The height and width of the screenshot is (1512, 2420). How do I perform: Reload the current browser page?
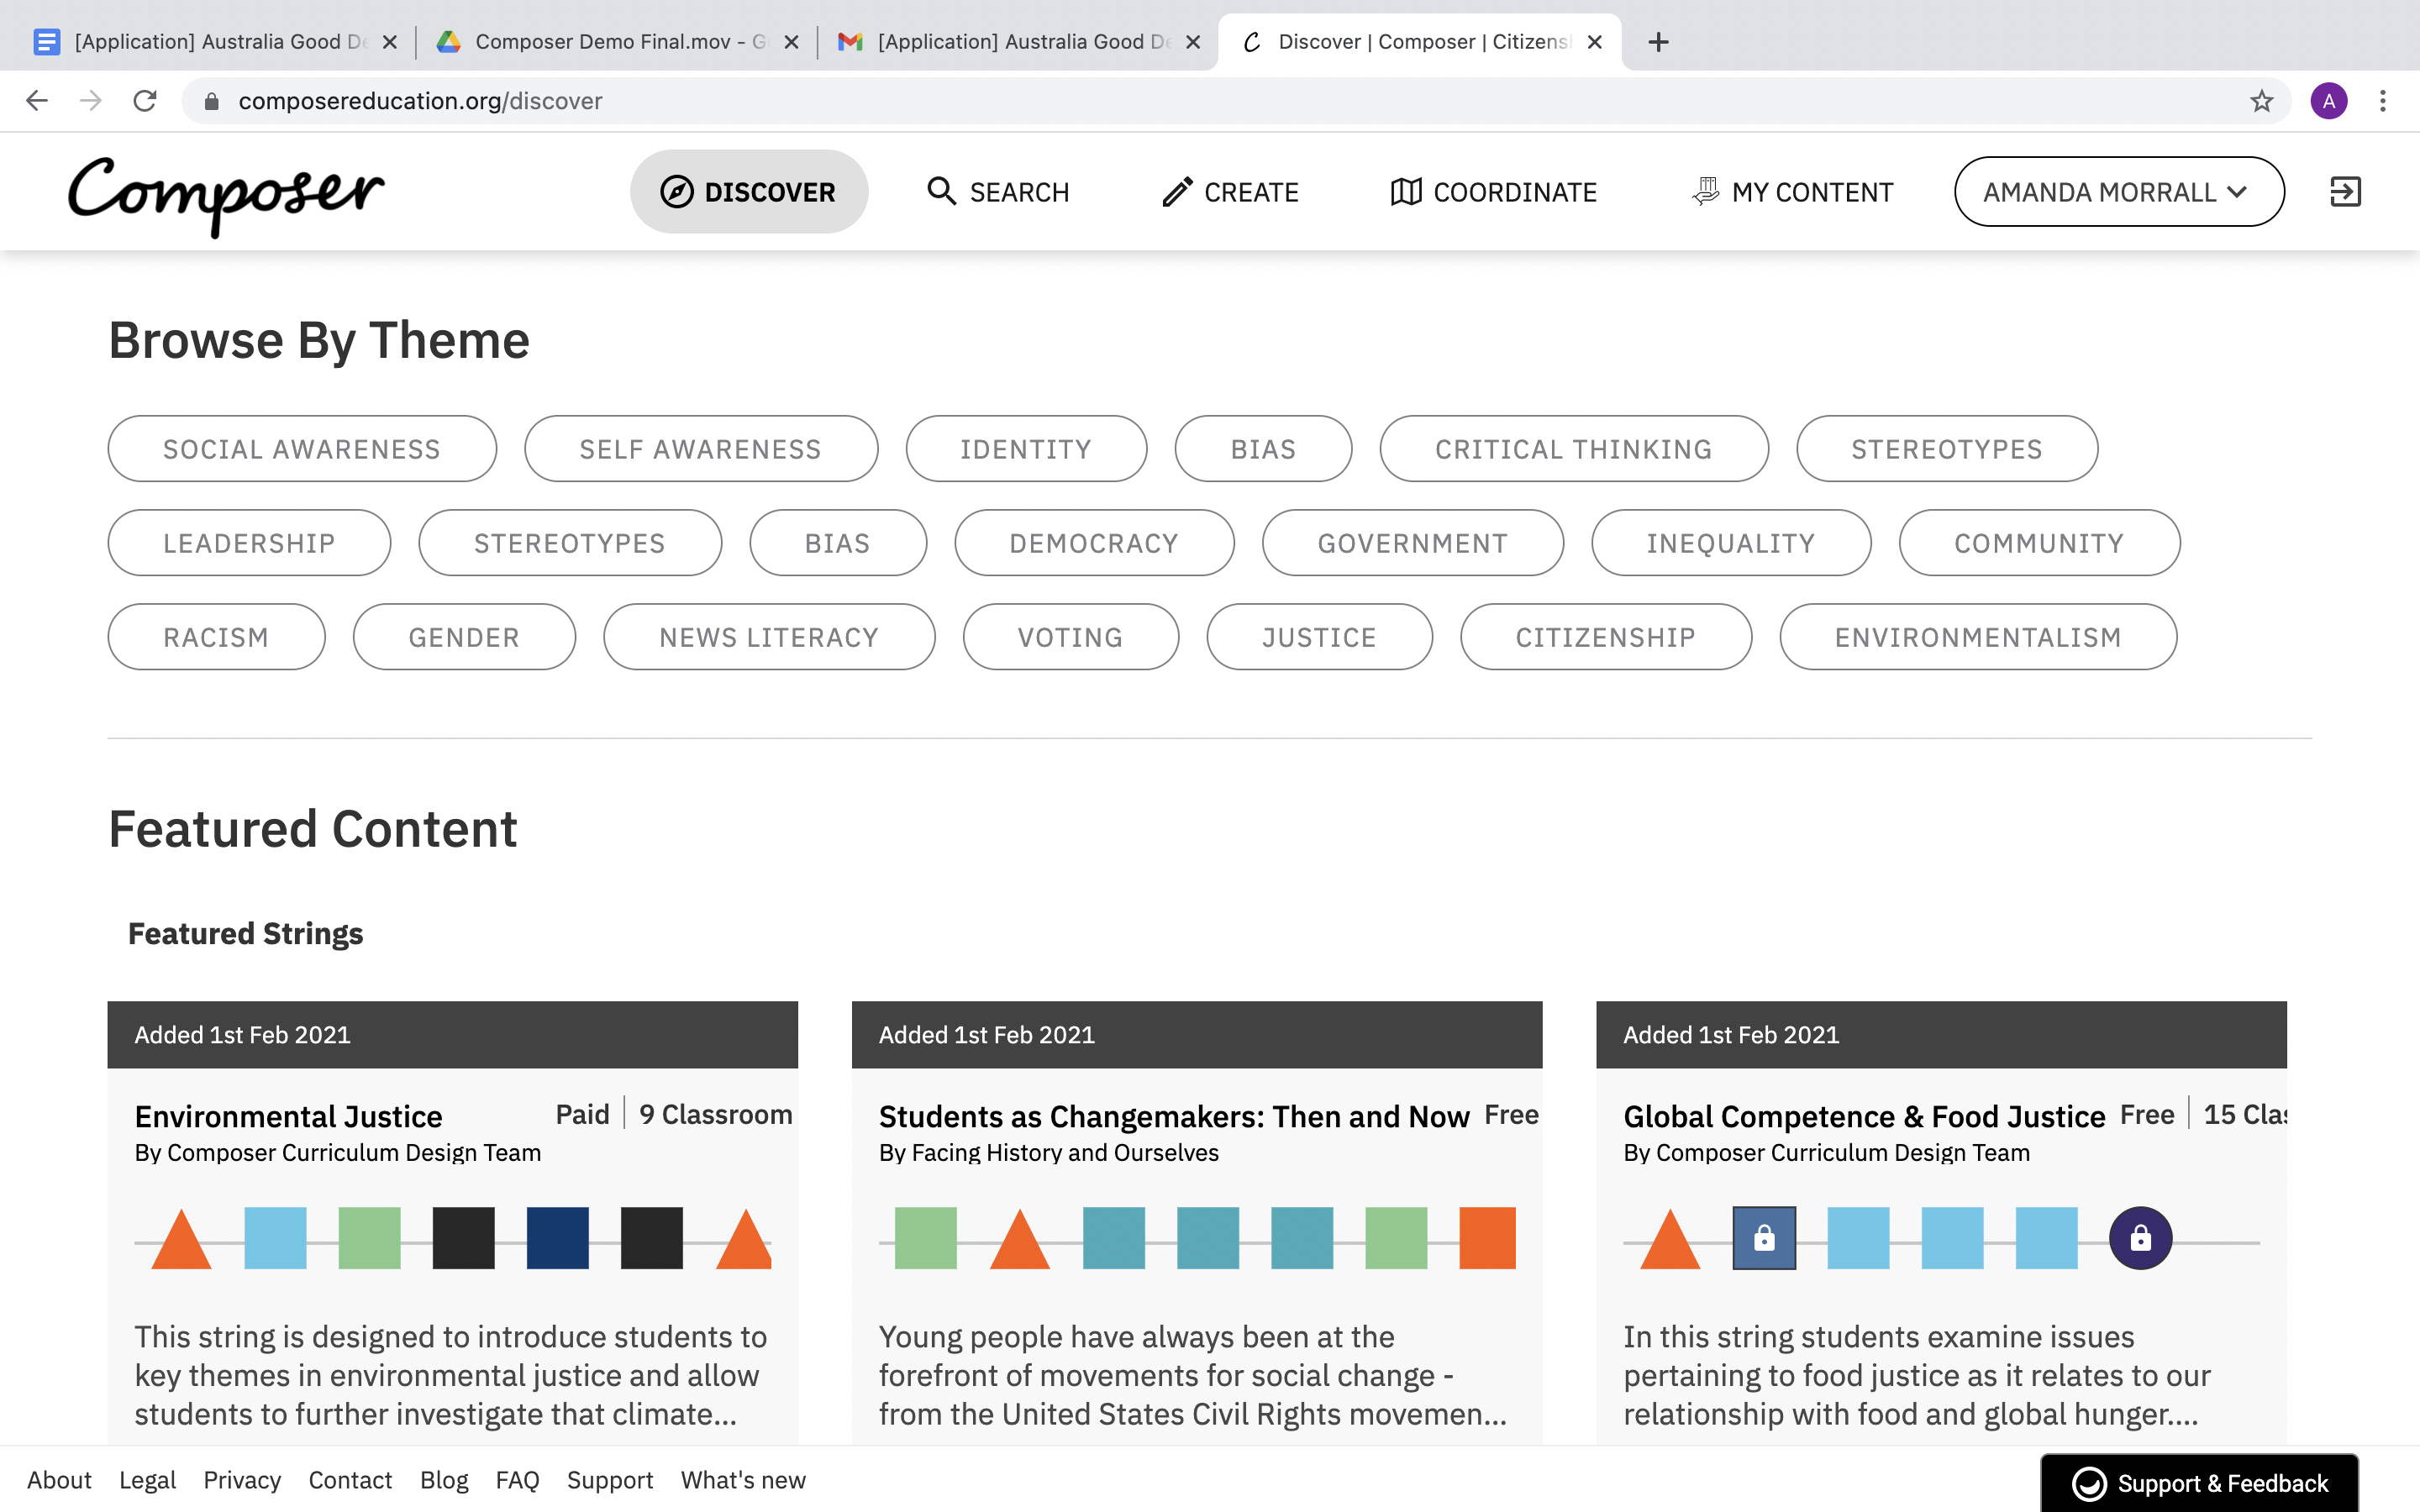click(145, 101)
